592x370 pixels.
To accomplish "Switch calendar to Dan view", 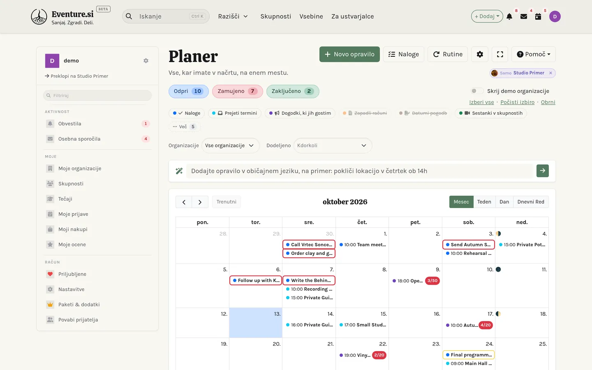I will click(504, 202).
